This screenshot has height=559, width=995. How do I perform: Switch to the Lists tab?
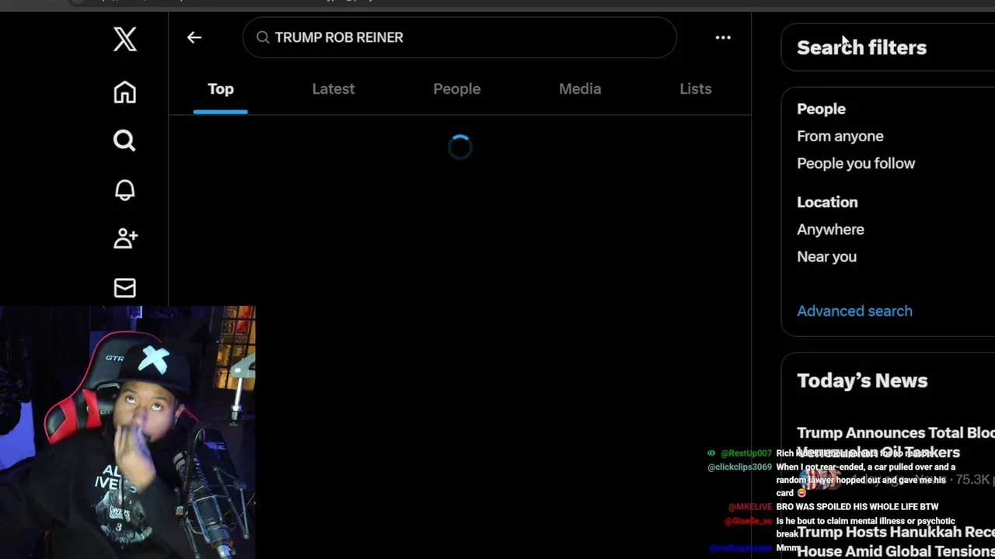[696, 89]
